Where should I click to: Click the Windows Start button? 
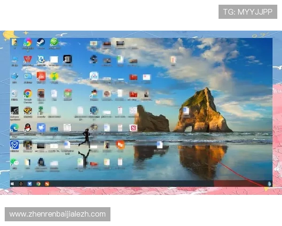(x=13, y=184)
